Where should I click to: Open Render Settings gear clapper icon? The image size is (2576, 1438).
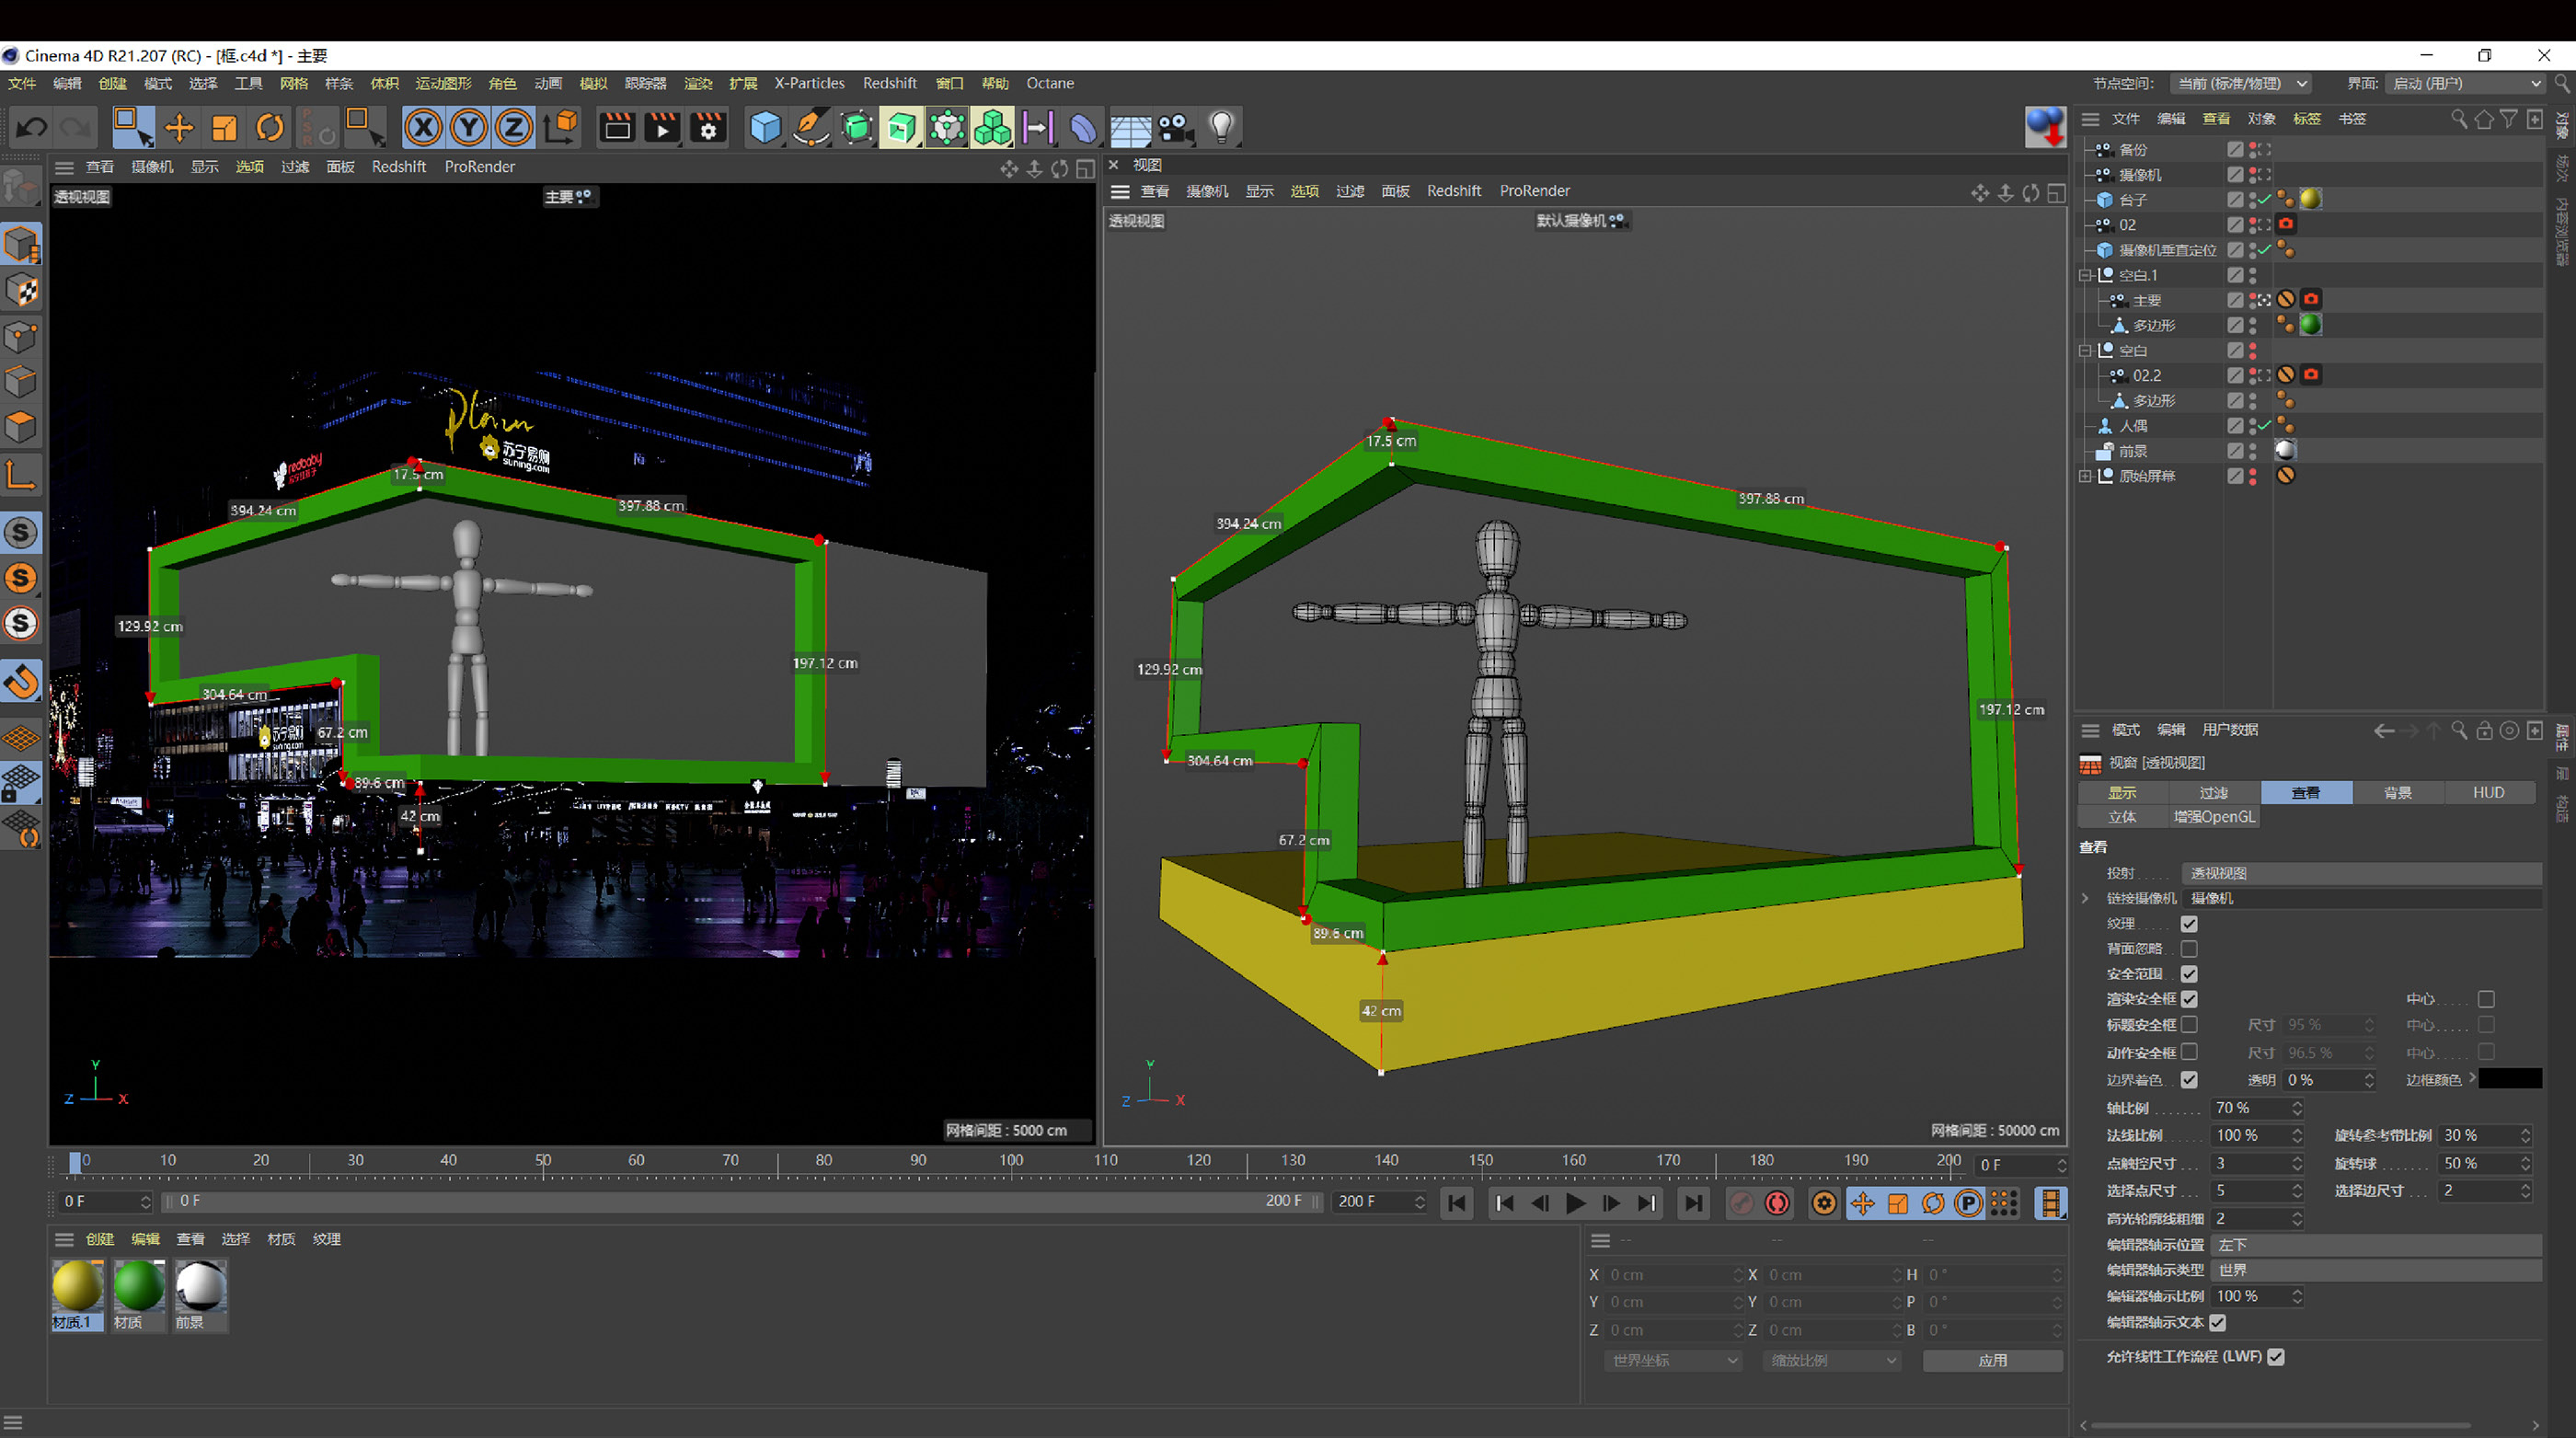pos(708,127)
